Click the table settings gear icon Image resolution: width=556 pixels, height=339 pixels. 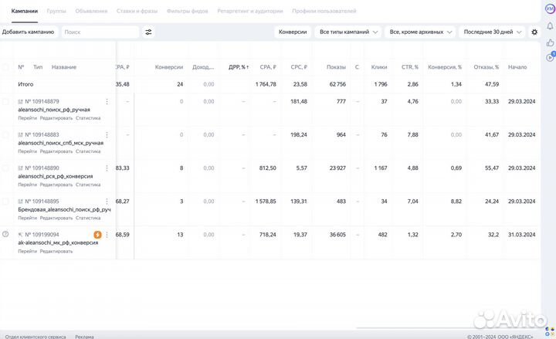point(534,32)
